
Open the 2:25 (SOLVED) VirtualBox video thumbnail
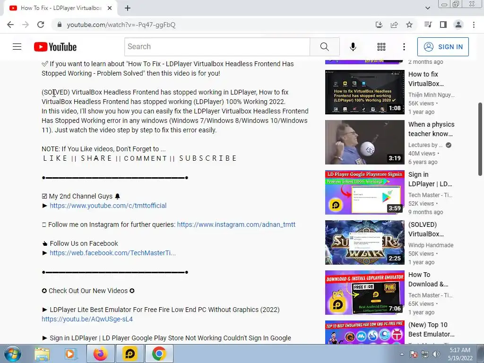364,242
